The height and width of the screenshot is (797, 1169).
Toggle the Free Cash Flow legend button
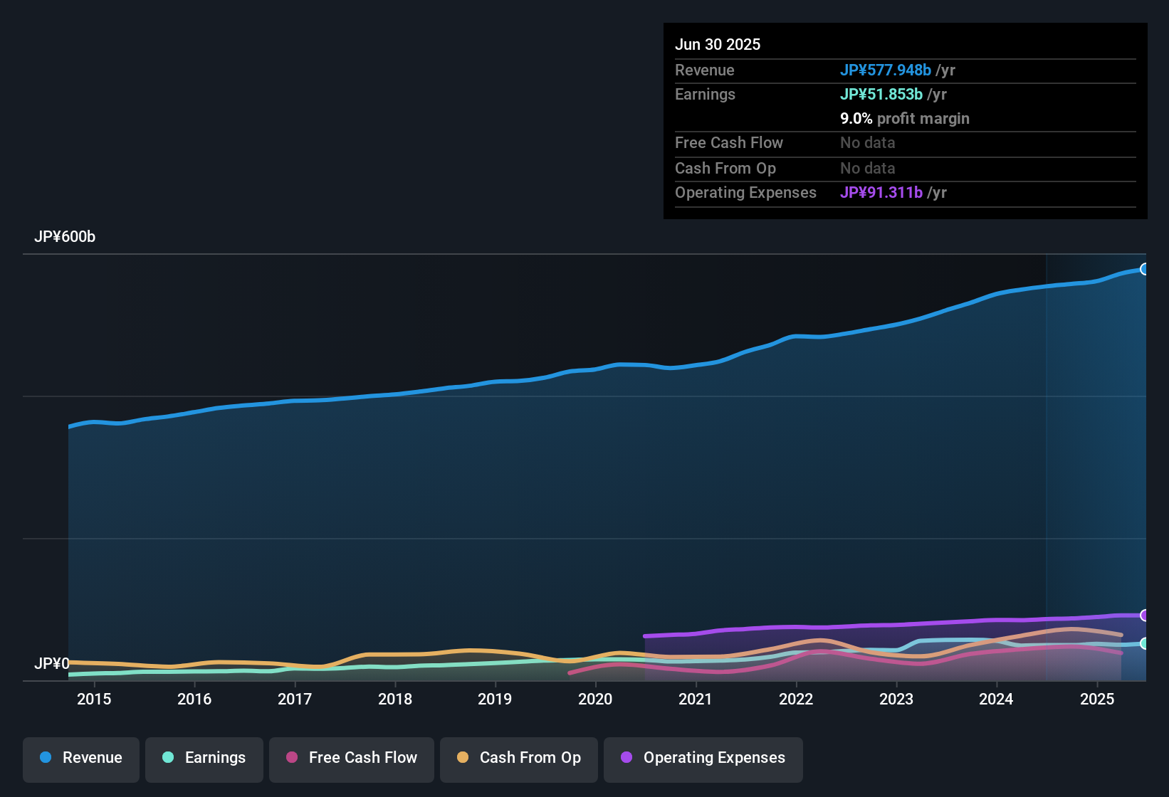click(x=352, y=759)
